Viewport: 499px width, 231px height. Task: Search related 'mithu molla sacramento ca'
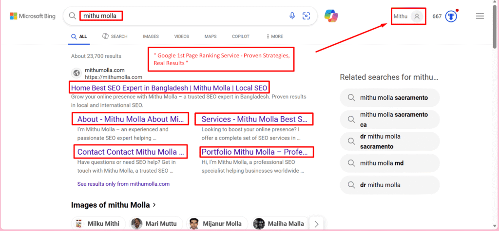pyautogui.click(x=390, y=120)
